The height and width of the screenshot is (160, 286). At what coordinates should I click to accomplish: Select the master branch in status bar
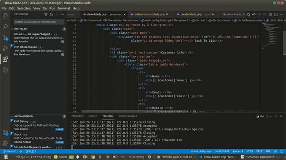point(10,151)
